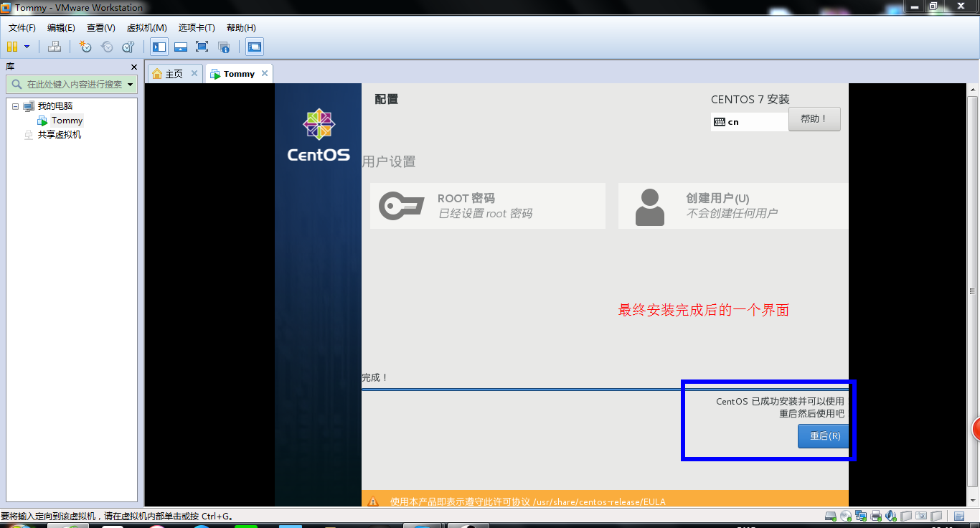Revert to the previous snapshot icon
980x528 pixels.
coord(107,47)
